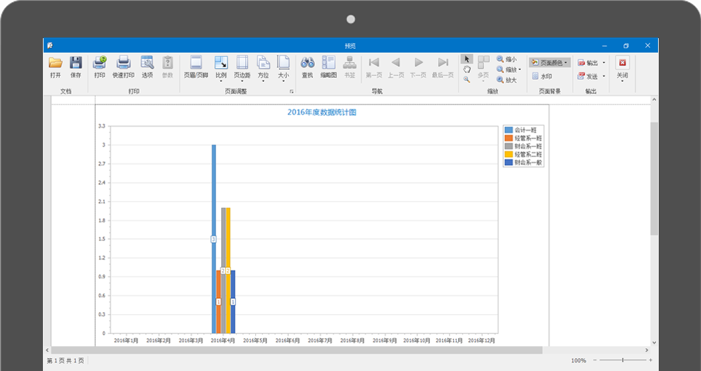Click orange legend entry 经管系一班

click(523, 138)
